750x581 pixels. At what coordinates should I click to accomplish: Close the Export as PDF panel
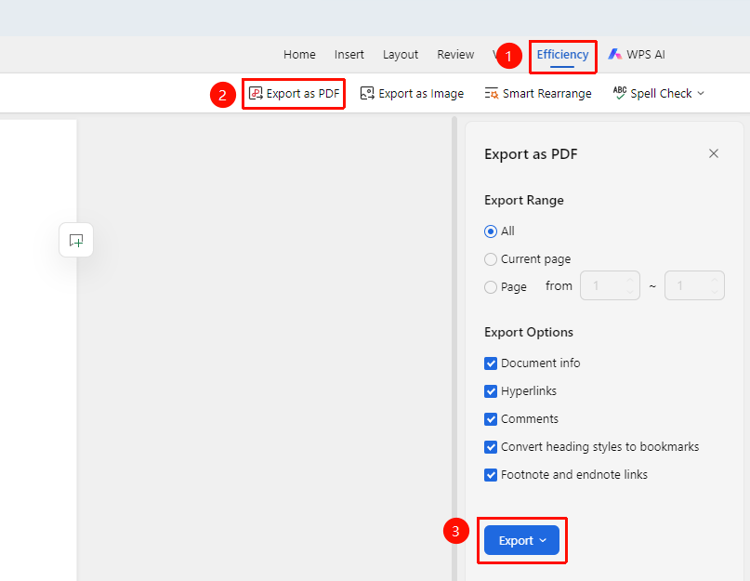(x=713, y=153)
